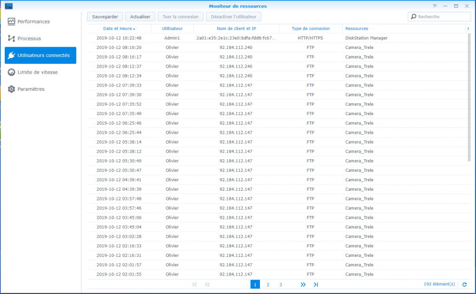Select row dated 2019-10-12 03:02:28

[277, 236]
